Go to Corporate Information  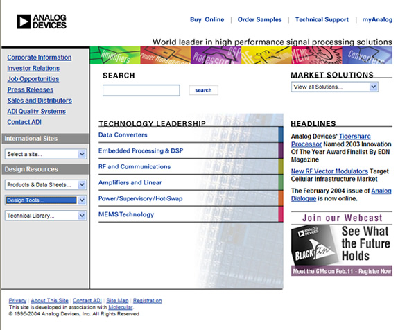pos(40,58)
